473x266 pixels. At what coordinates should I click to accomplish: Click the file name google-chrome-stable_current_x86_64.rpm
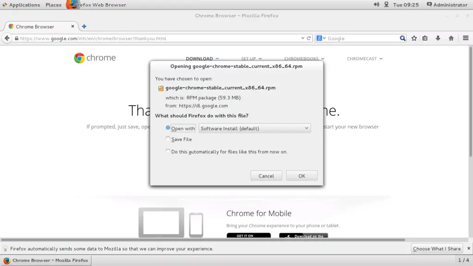(220, 88)
